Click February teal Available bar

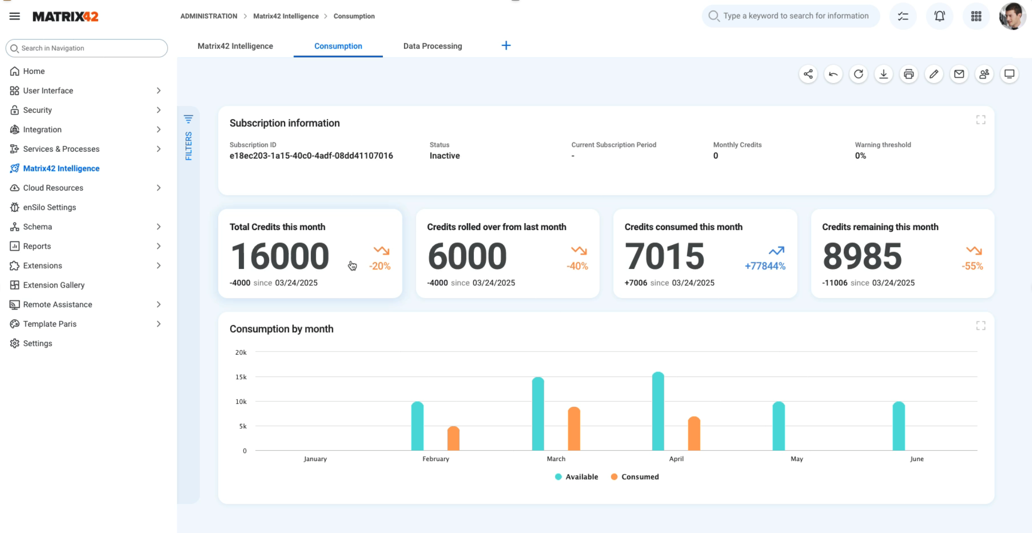418,426
